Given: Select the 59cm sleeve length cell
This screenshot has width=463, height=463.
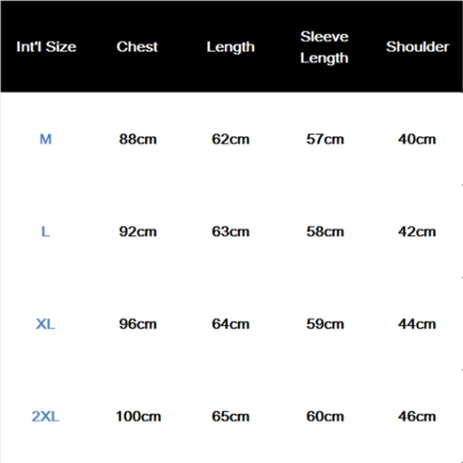Looking at the screenshot, I should (x=325, y=324).
